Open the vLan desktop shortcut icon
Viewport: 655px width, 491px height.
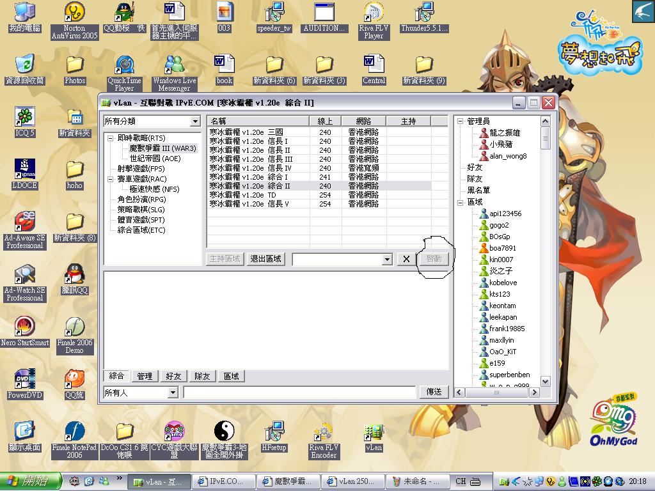click(x=374, y=433)
